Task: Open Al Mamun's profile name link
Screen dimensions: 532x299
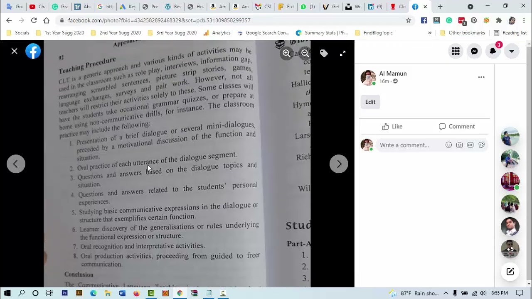Action: click(x=393, y=74)
